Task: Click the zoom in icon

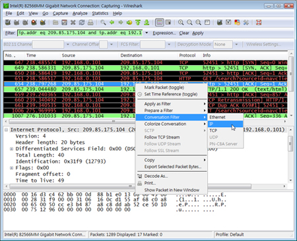Action: [x=181, y=22]
